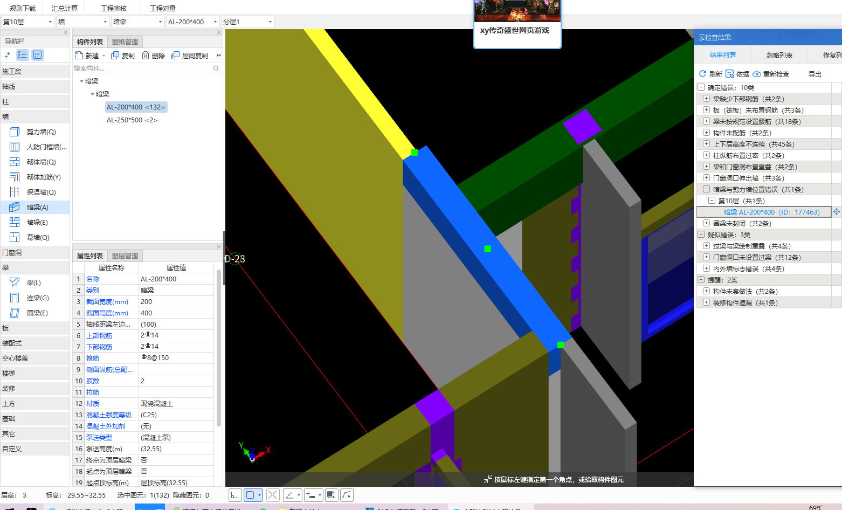Screen dimensions: 842x510
Task: Open the 分层1 layer dropdown
Action: (x=270, y=22)
